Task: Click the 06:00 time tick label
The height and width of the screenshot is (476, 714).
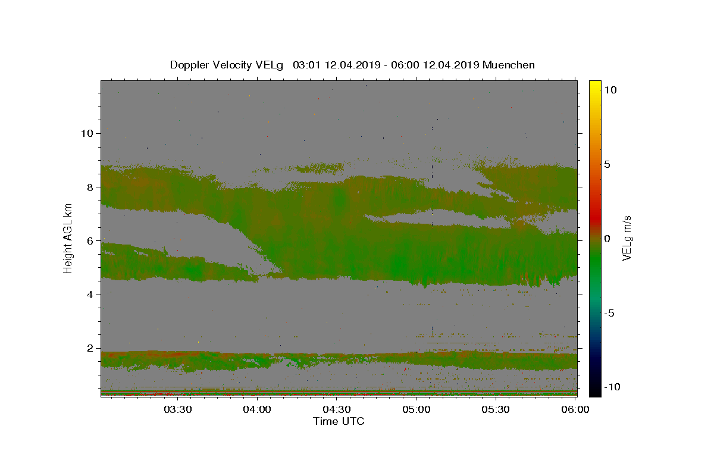Action: (575, 409)
